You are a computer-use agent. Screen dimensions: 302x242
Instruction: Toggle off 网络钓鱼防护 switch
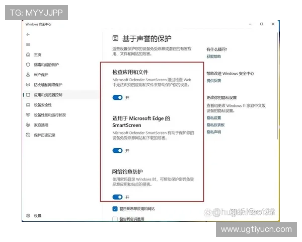(117, 197)
